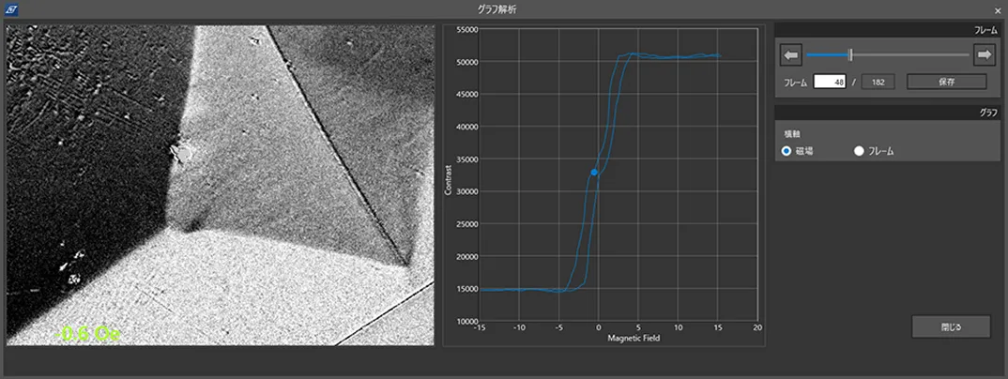
Task: Select the 磁場 radio button
Action: click(x=787, y=151)
